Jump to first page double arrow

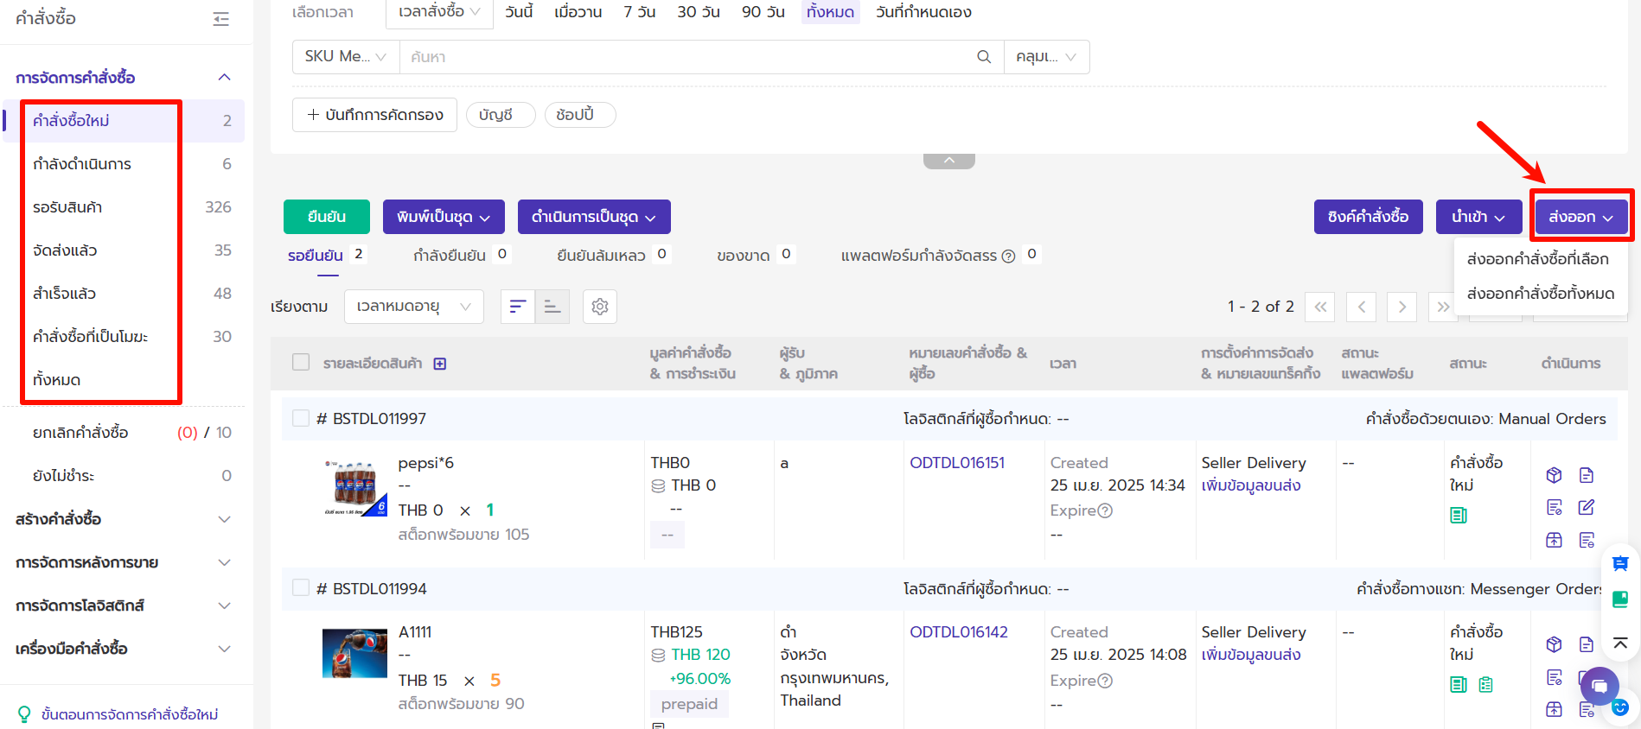[1320, 307]
